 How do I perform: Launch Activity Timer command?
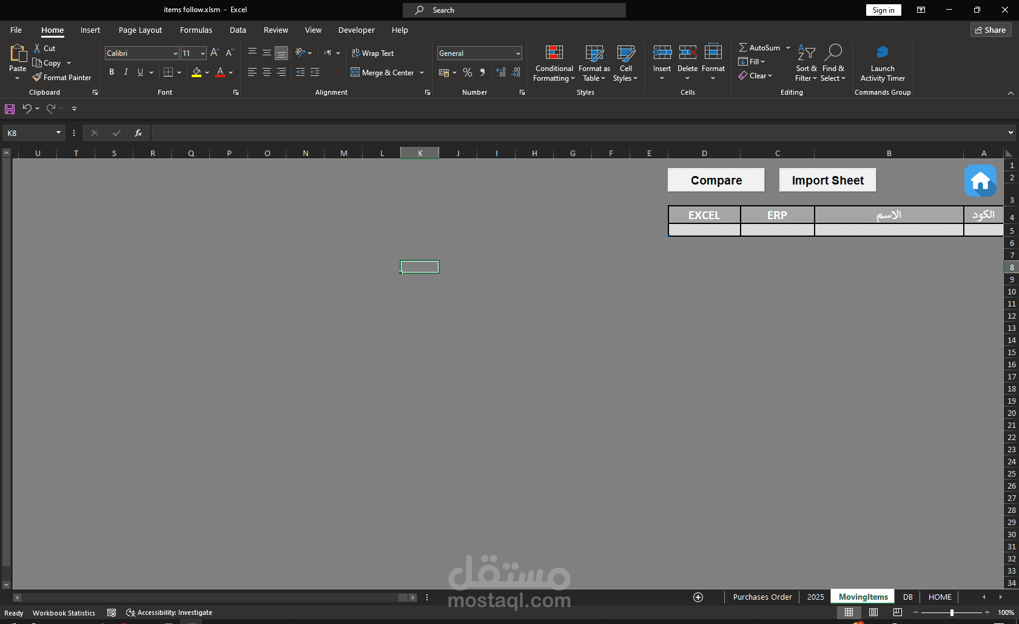[x=883, y=63]
